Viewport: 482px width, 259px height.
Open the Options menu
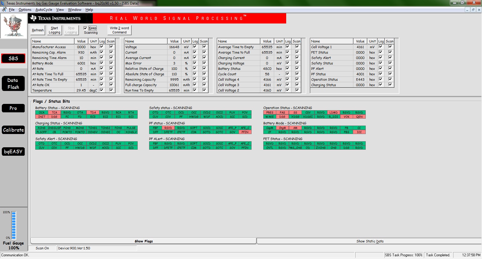coord(25,10)
